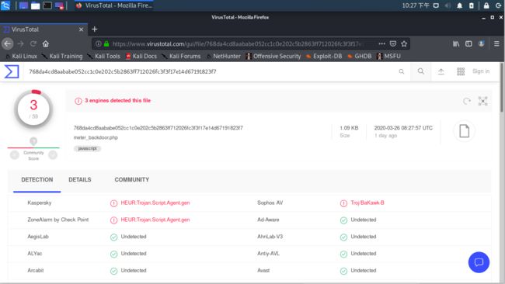Select Sophos AV Troj/BaKawk-B result

coord(367,203)
